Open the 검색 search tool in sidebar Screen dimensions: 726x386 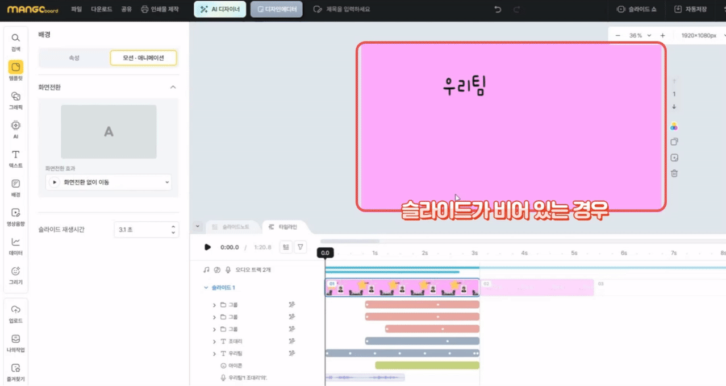click(16, 41)
